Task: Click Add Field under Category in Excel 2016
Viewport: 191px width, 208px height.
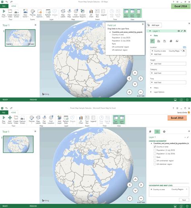Action: point(168,73)
